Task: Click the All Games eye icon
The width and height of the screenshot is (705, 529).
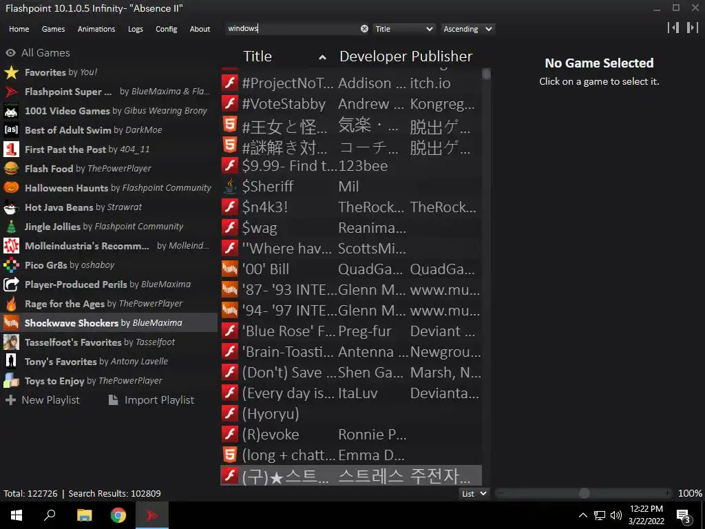Action: click(10, 52)
